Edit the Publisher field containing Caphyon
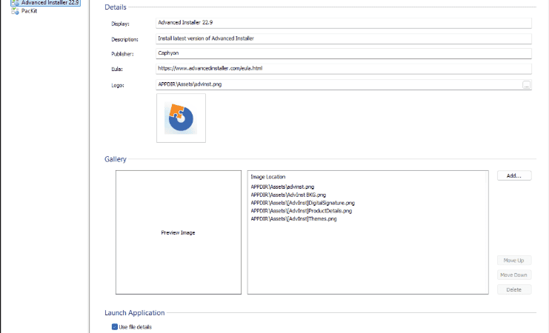This screenshot has width=549, height=333. (x=344, y=53)
